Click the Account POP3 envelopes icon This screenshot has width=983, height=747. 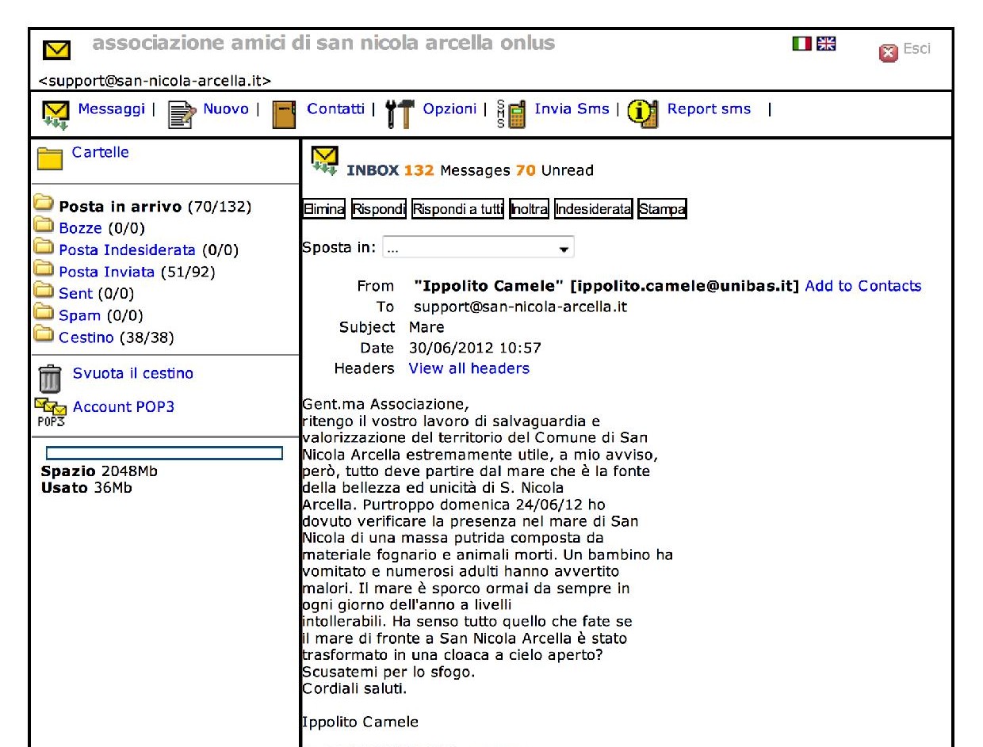coord(49,413)
